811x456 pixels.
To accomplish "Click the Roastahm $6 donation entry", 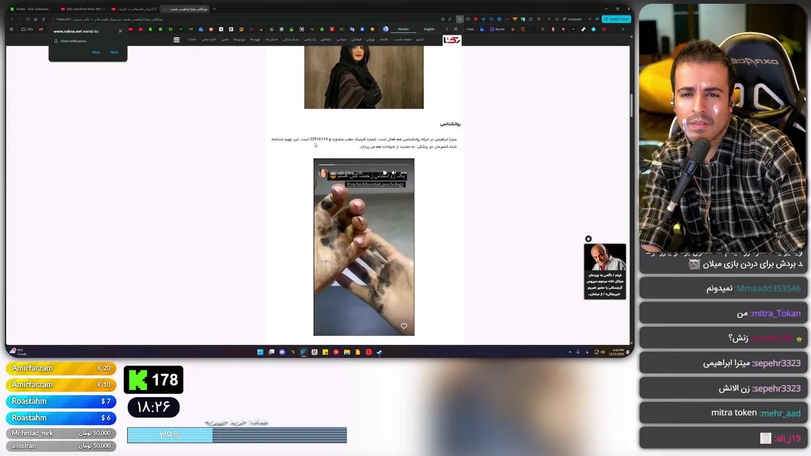I will 61,417.
